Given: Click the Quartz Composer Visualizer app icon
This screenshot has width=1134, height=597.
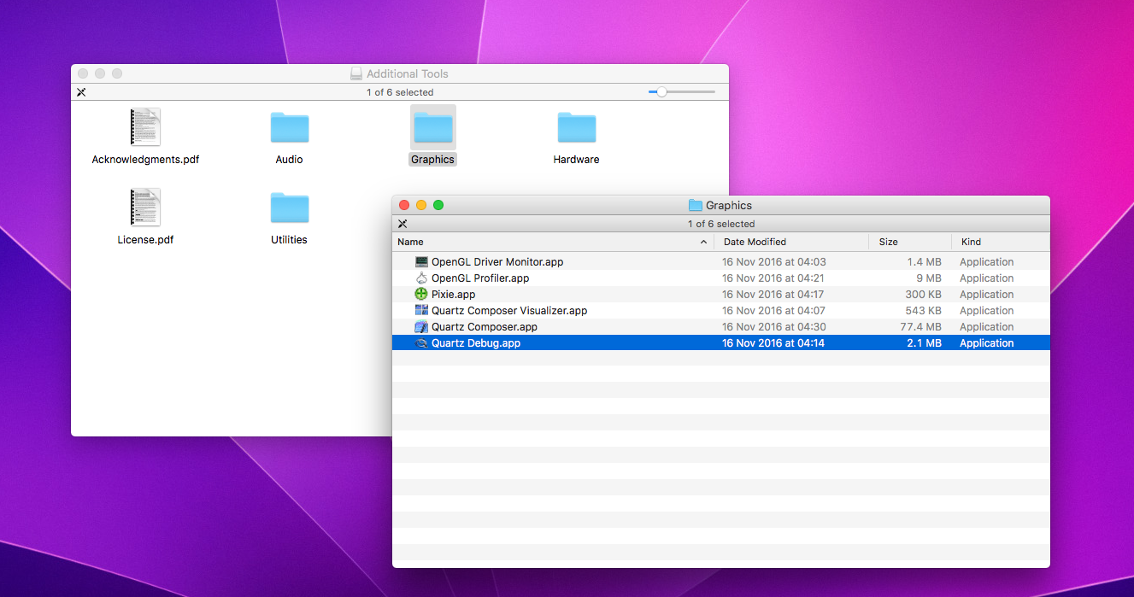Looking at the screenshot, I should (x=421, y=311).
